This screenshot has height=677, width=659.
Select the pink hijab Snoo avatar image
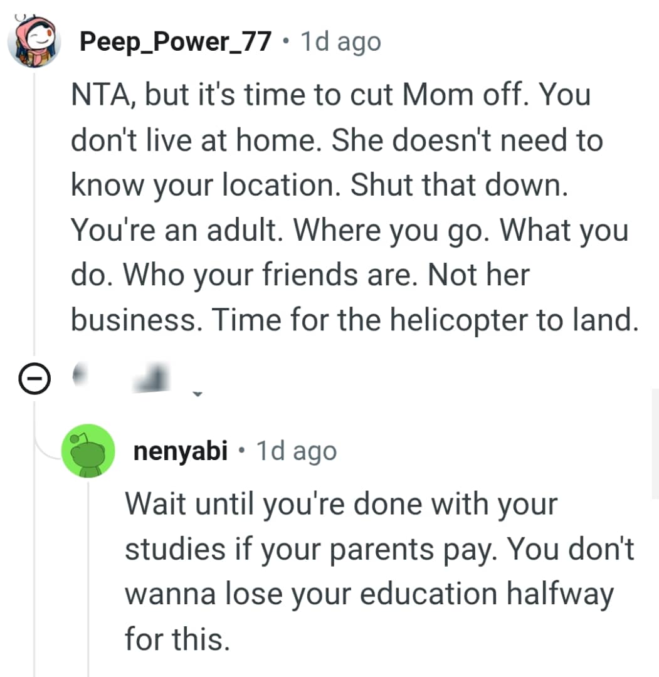point(35,41)
